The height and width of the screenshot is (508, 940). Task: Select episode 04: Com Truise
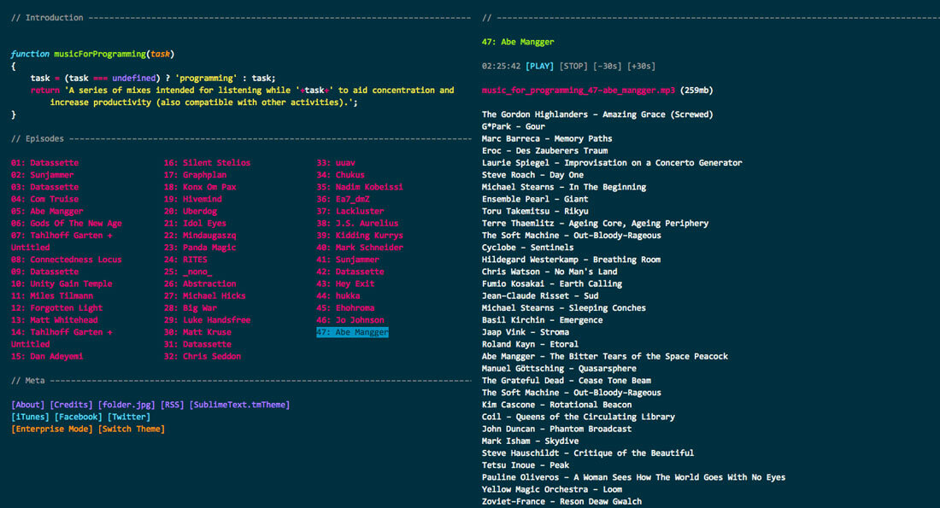pos(44,199)
